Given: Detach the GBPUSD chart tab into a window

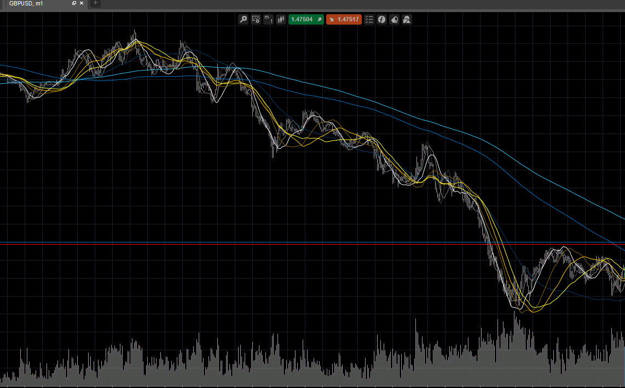Looking at the screenshot, I should point(74,3).
